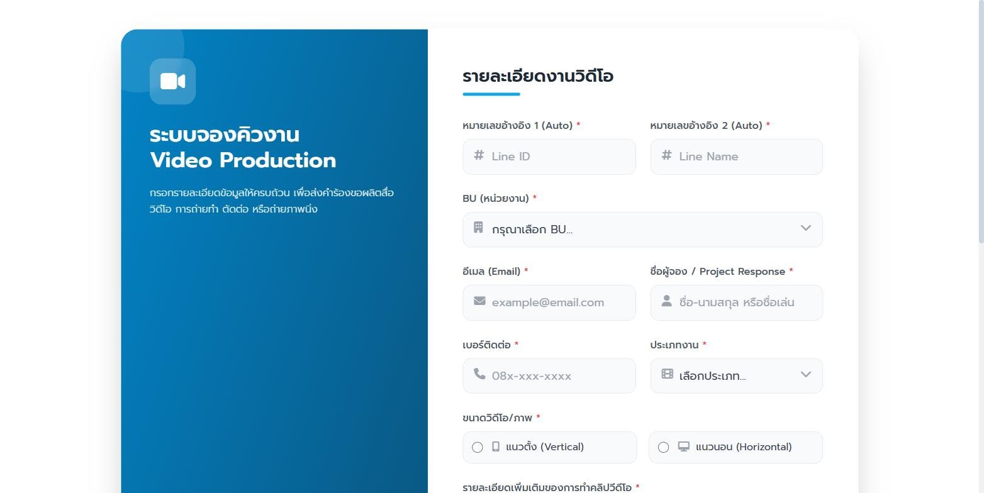This screenshot has width=984, height=493.
Task: Click the หมายเลขอ้างอิง 2 (Auto) label
Action: [x=706, y=125]
